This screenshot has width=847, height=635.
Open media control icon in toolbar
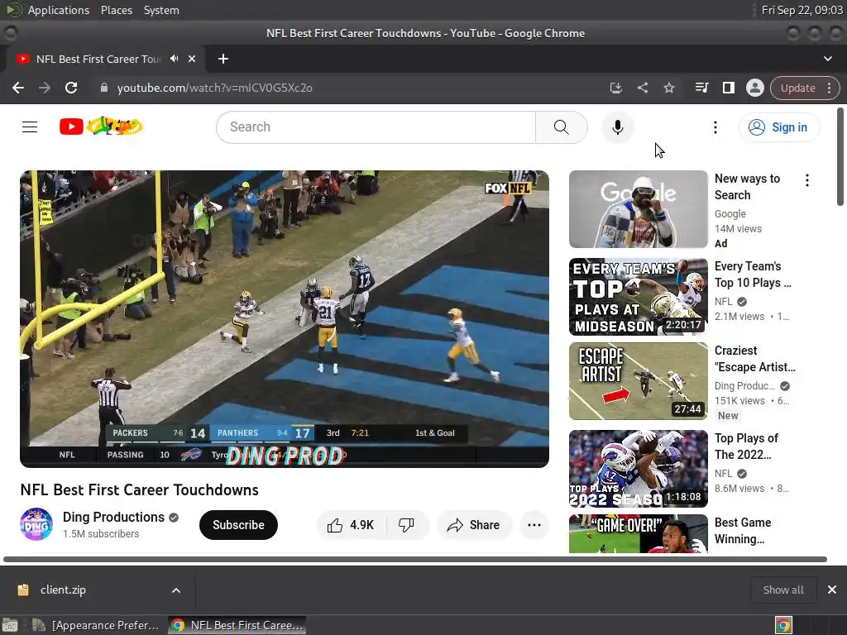click(x=701, y=88)
